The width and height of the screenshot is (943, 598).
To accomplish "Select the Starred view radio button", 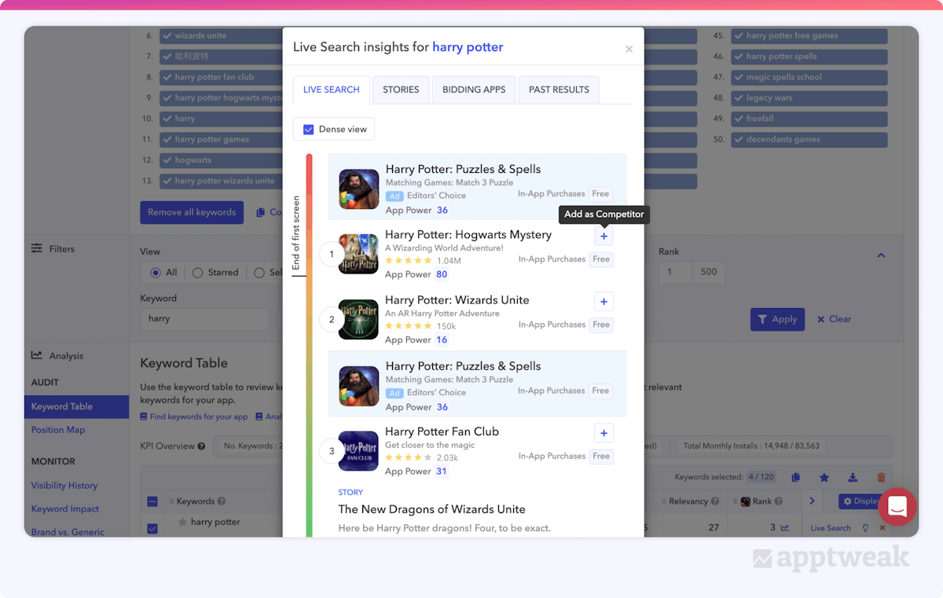I will [198, 273].
